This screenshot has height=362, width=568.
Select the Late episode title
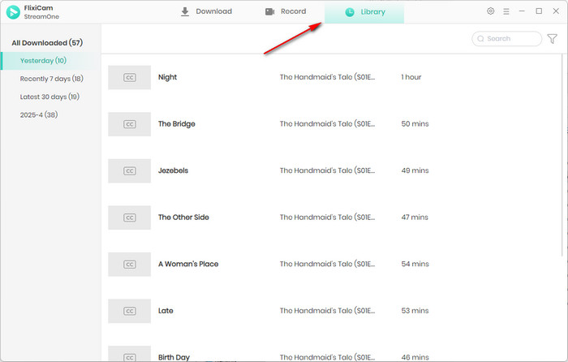166,311
